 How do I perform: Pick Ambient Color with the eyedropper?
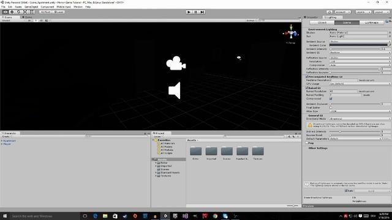(x=390, y=45)
